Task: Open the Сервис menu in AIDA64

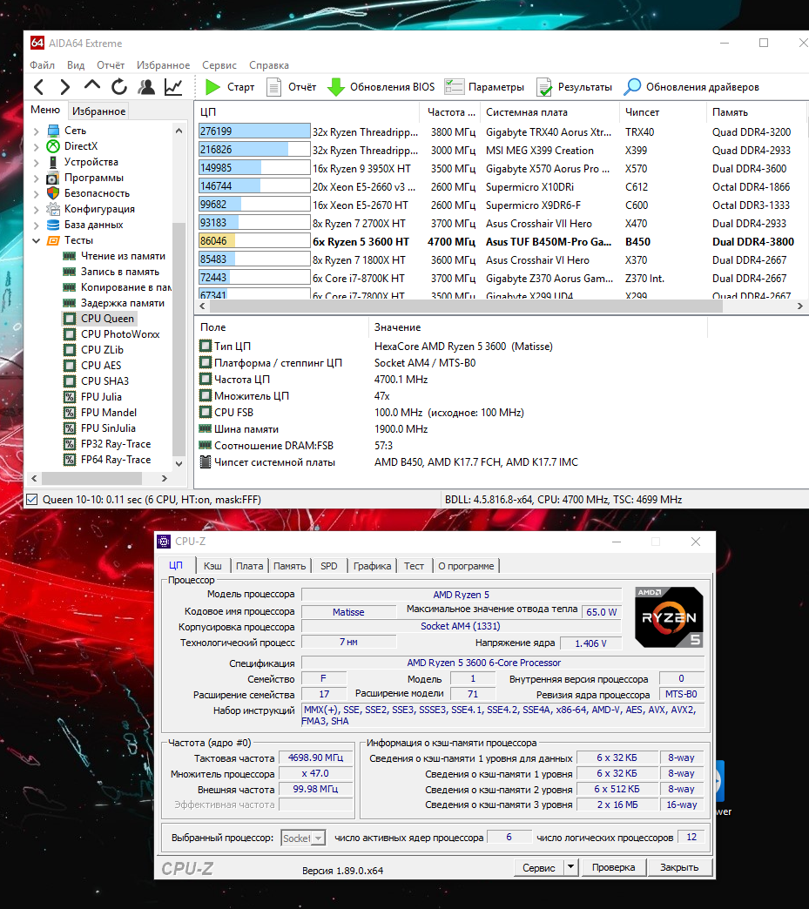Action: coord(219,65)
